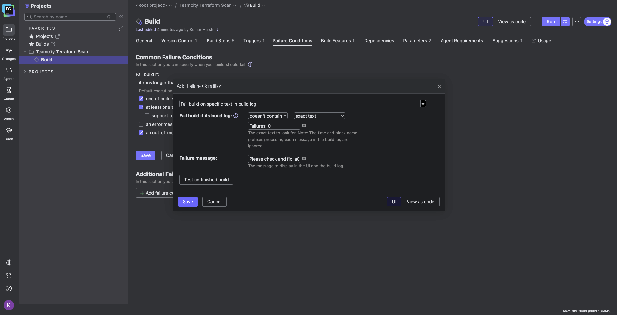Collapse Teamcity Terraform Scan tree node

25,52
